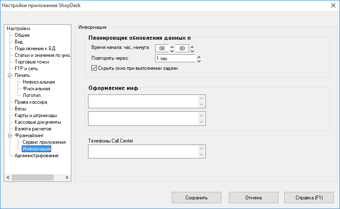
Task: Click the Сохранить button
Action: pos(197,198)
